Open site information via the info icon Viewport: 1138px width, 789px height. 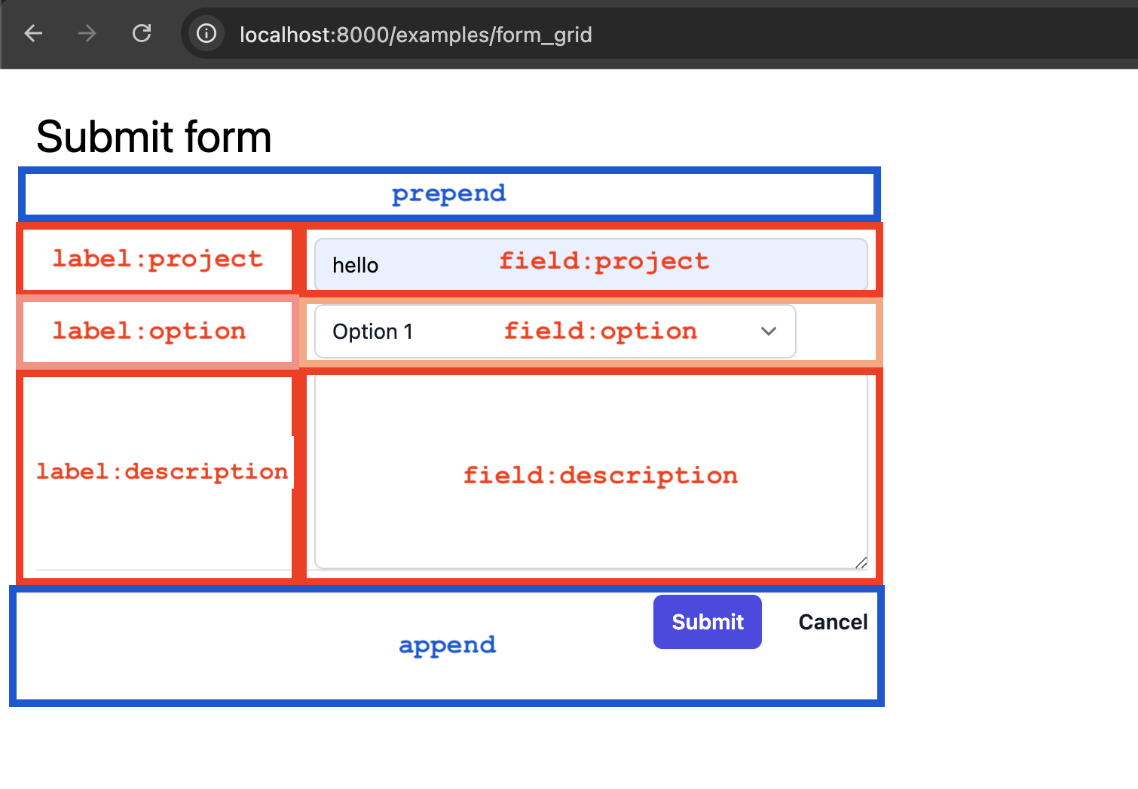point(206,33)
